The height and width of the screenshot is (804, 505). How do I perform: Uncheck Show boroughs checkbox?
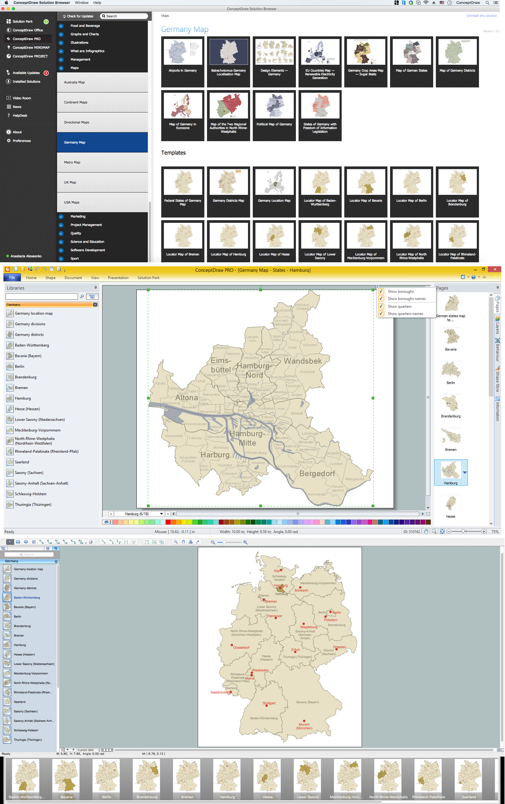point(381,291)
